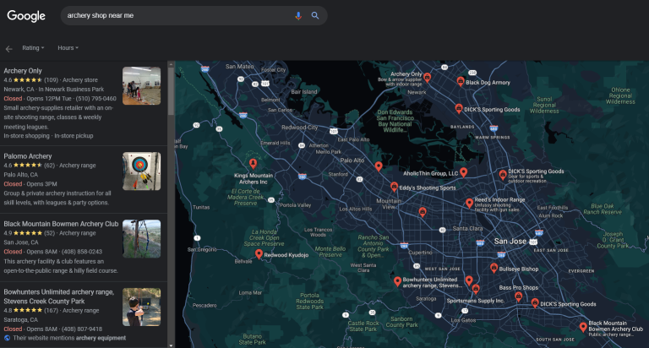The height and width of the screenshot is (348, 649).
Task: Open Black Mountain Bowmen Archery Club listing
Action: point(61,224)
